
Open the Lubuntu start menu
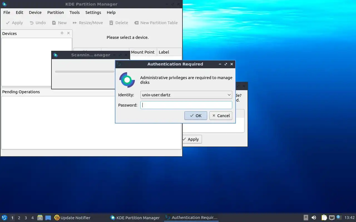coord(4,218)
